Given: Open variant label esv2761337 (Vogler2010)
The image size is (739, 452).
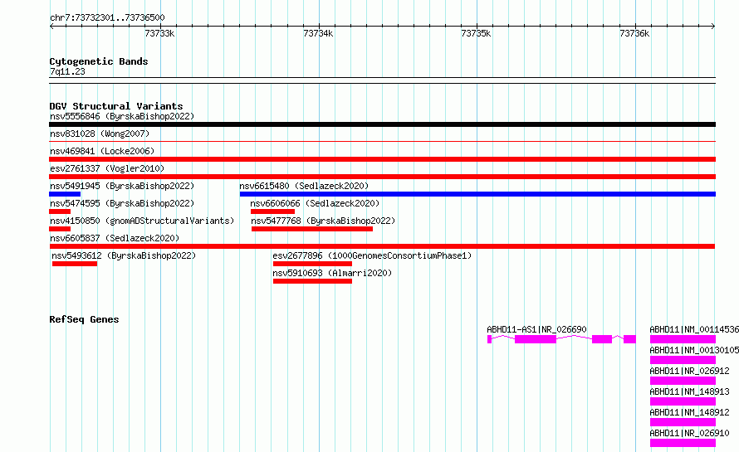Looking at the screenshot, I should (107, 168).
